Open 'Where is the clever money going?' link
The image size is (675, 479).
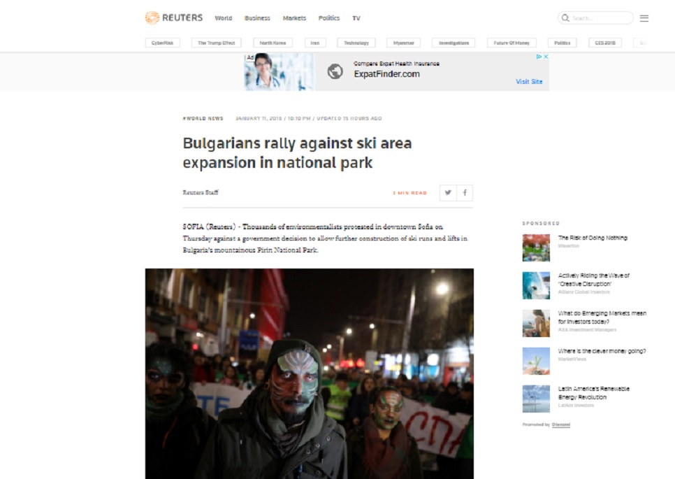coord(602,351)
